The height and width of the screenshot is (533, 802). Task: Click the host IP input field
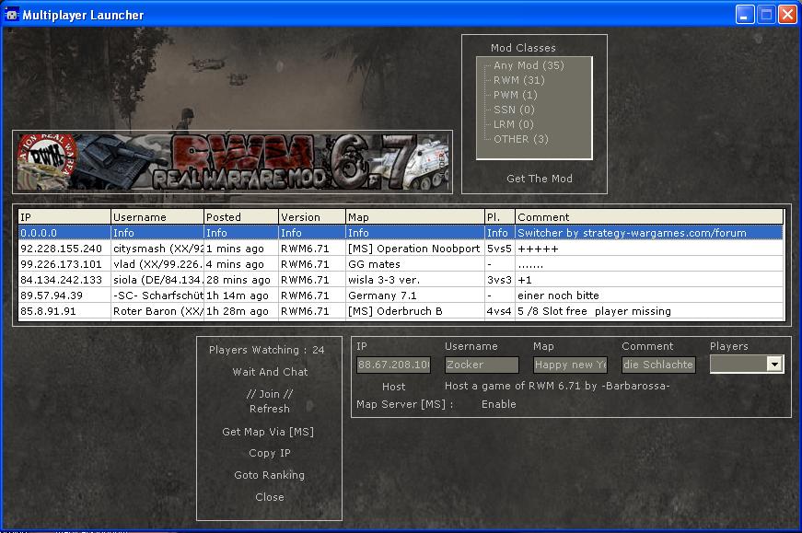(x=393, y=365)
